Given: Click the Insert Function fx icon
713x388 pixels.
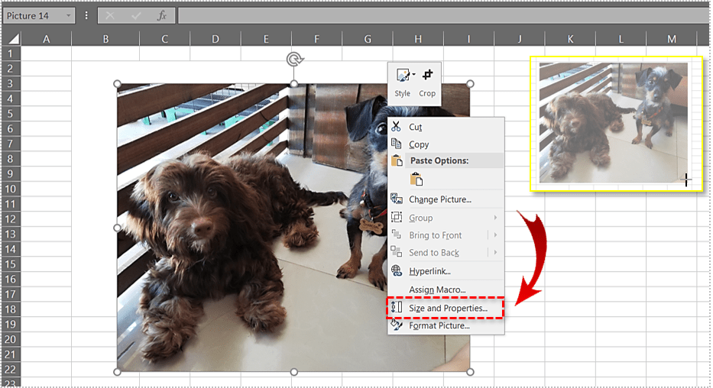Looking at the screenshot, I should 161,15.
